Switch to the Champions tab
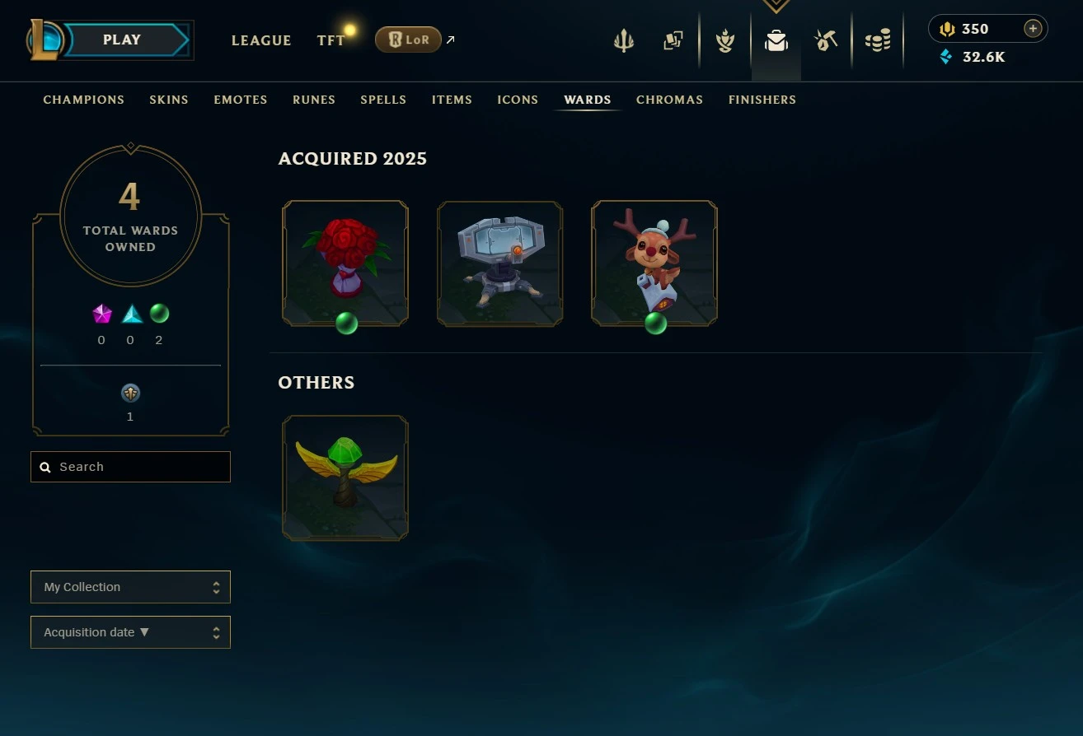 [x=83, y=100]
